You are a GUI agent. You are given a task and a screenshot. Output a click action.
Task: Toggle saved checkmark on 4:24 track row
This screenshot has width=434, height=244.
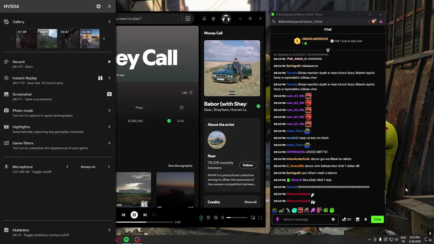(x=169, y=121)
